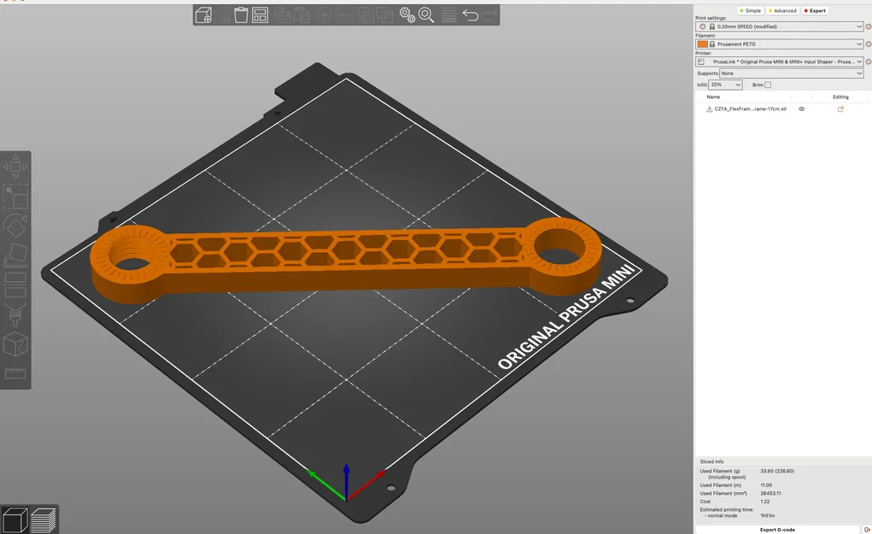The height and width of the screenshot is (534, 872).
Task: Select the Scale gizmo tool
Action: [x=15, y=197]
